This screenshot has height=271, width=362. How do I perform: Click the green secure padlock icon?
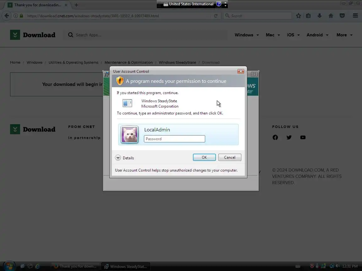click(x=21, y=16)
